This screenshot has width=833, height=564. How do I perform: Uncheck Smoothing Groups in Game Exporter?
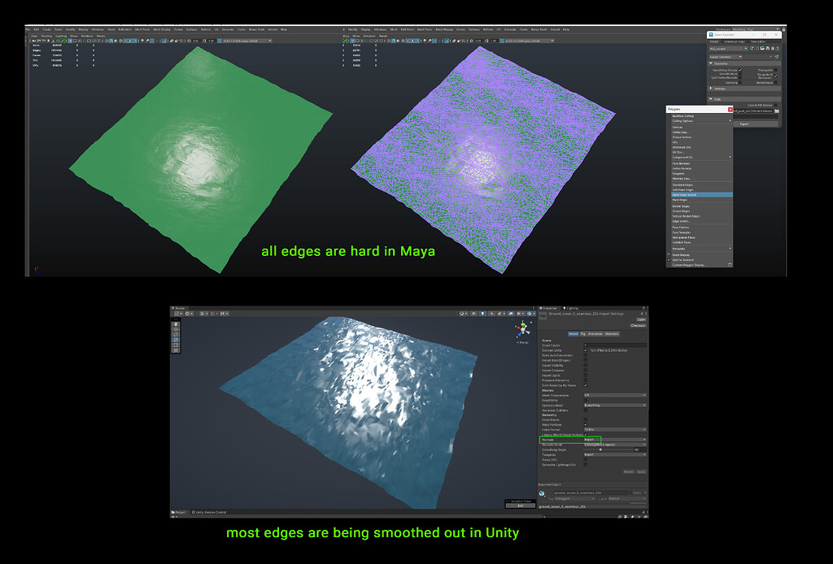click(740, 69)
